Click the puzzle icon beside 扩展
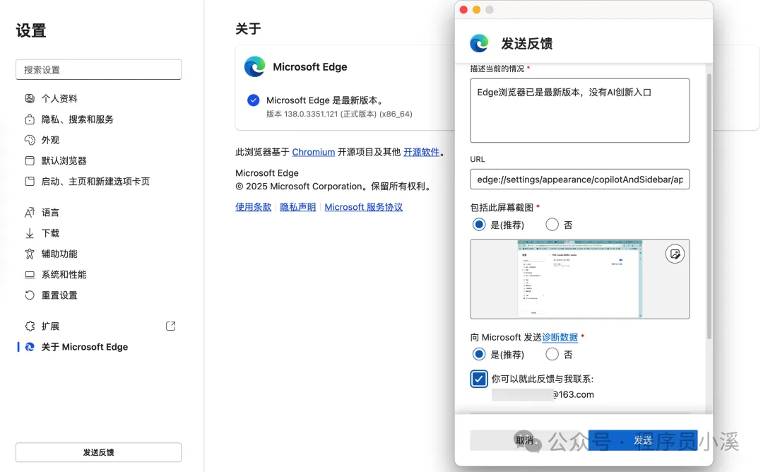 (x=30, y=326)
